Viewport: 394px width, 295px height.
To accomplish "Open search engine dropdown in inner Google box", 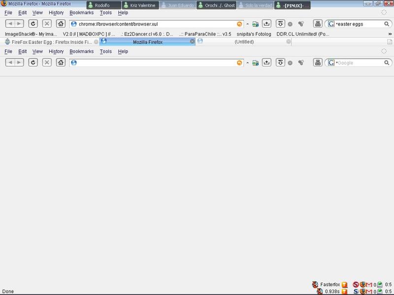I will (x=332, y=63).
